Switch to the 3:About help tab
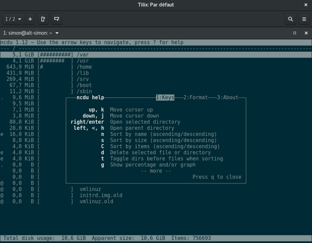312x243 pixels. 227,98
